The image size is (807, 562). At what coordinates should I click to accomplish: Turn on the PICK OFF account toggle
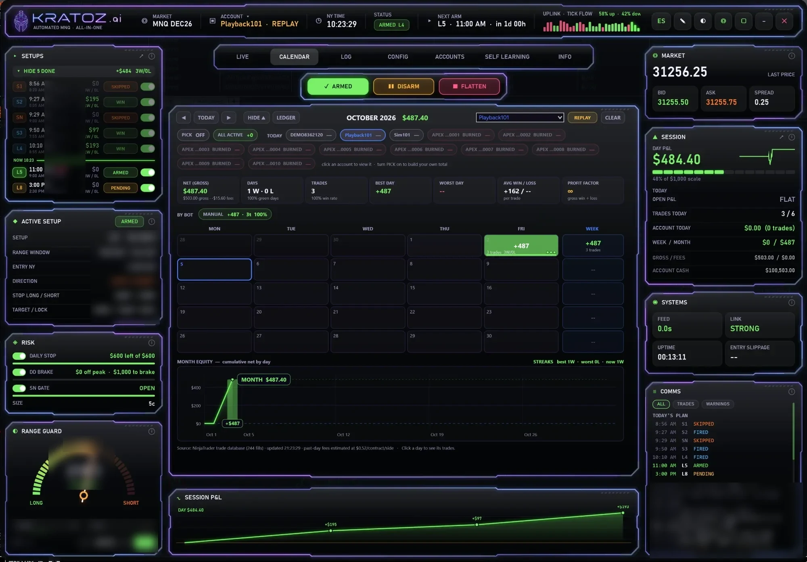pos(193,135)
